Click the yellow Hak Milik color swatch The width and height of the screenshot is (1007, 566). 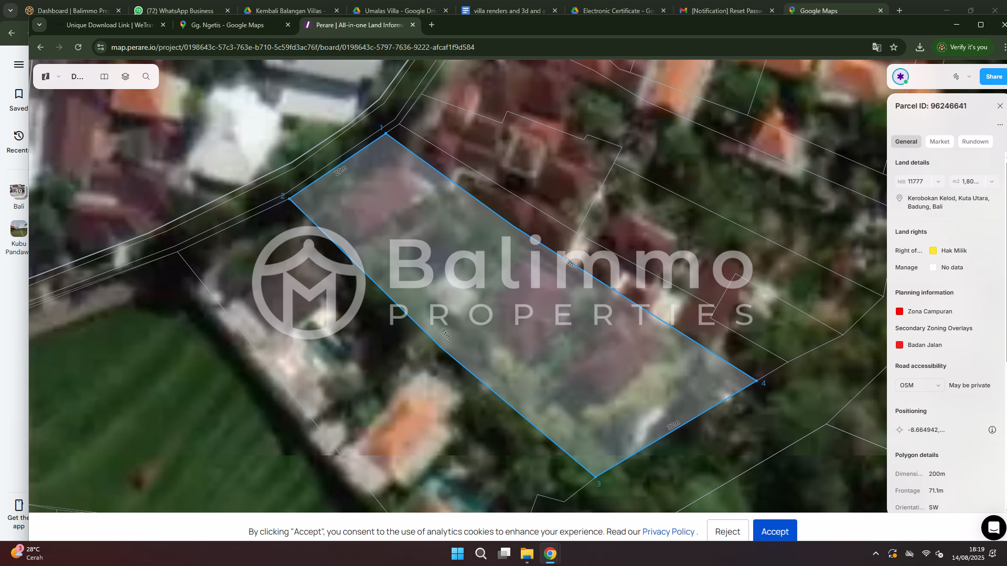(x=933, y=251)
